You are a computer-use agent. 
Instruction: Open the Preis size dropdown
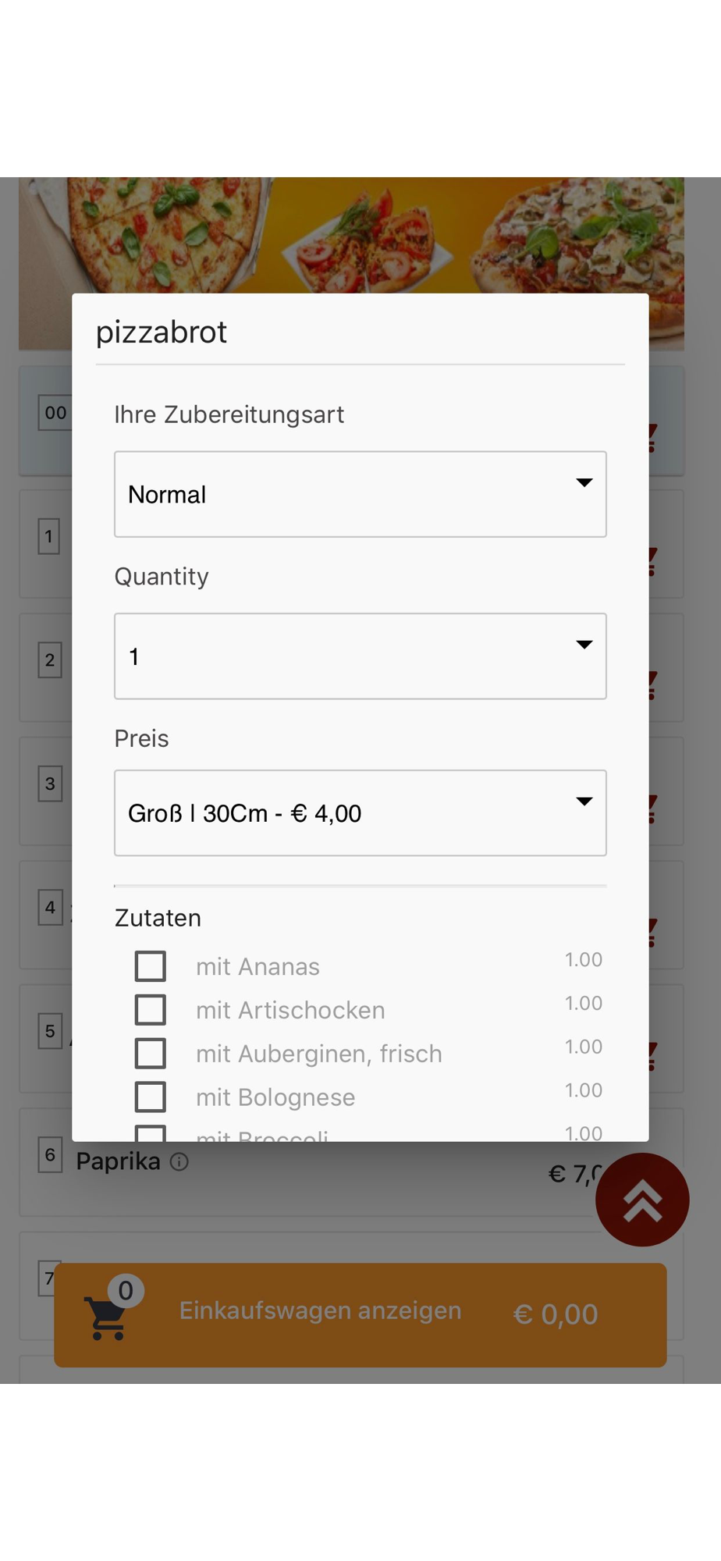360,813
